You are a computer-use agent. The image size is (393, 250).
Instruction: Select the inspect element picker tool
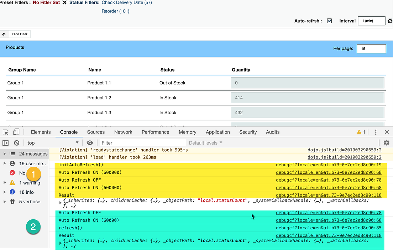click(5, 132)
